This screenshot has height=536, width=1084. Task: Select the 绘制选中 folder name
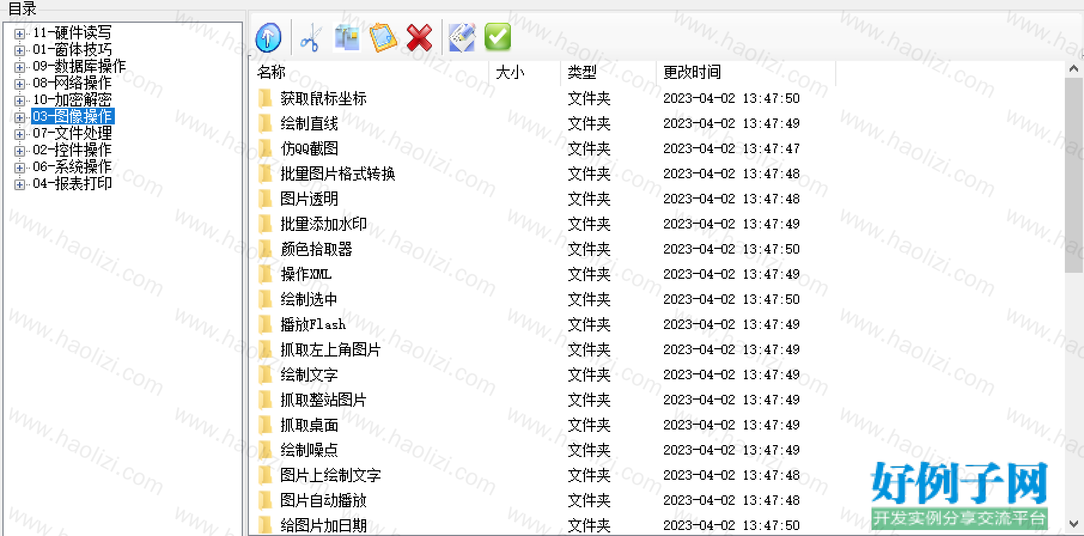pos(309,299)
